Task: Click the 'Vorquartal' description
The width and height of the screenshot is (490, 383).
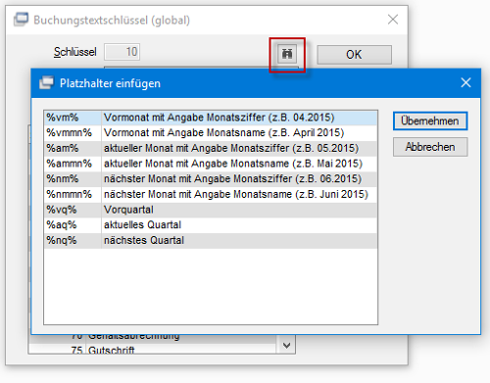Action: (x=128, y=210)
